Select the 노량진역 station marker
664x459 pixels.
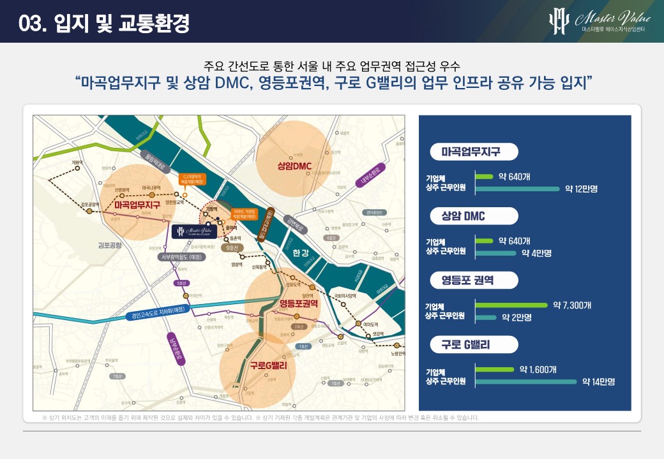point(397,346)
